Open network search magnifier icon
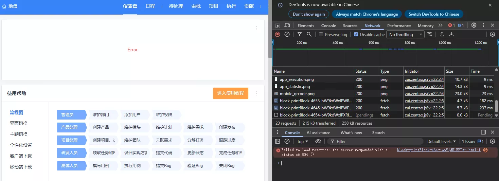Screen dimensions: 499x181 pos(309,34)
